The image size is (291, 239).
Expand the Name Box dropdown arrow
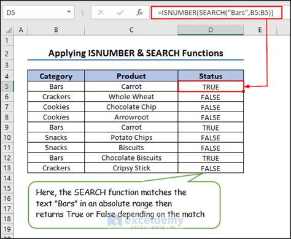[x=69, y=12]
